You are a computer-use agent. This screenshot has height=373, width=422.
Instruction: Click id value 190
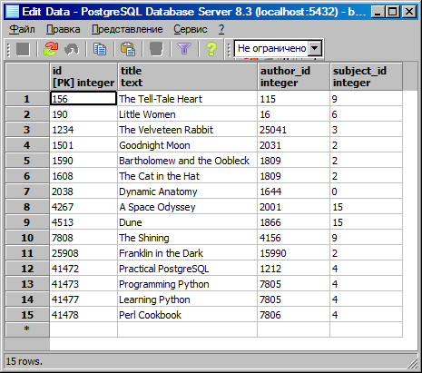point(83,114)
